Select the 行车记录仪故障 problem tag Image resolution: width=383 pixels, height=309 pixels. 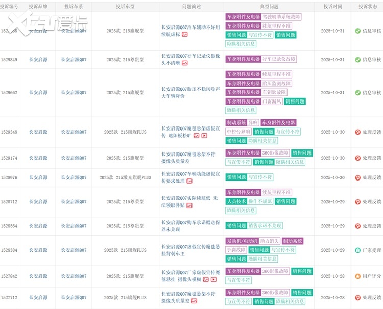tap(279, 59)
